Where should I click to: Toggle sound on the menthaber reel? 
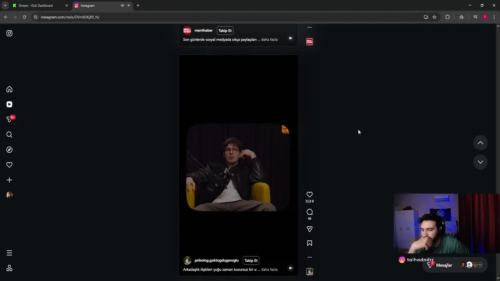(x=290, y=38)
